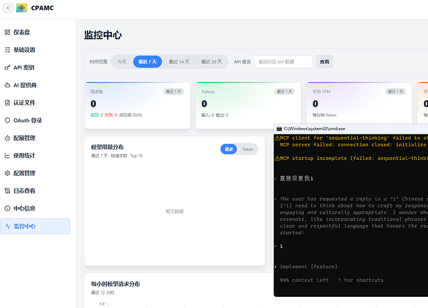428x308 pixels.
Task: Open AI 提供商 in the sidebar
Action: pyautogui.click(x=35, y=85)
